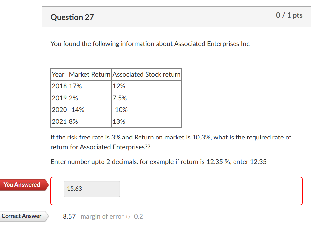Viewport: 318px width, 241px height.
Task: Click the 'Question 27' heading
Action: pyautogui.click(x=72, y=17)
